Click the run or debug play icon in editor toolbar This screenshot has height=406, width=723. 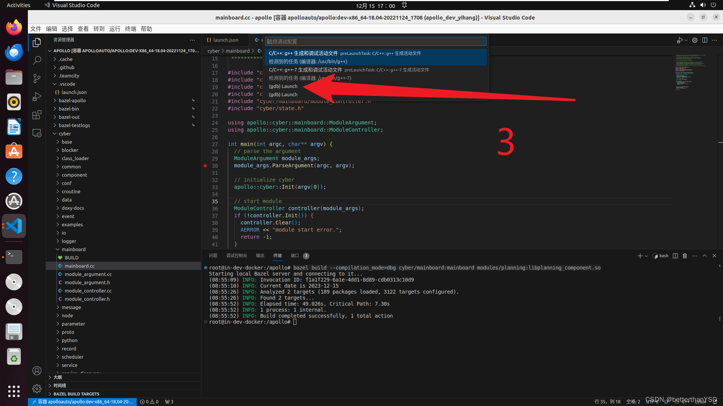click(x=679, y=40)
